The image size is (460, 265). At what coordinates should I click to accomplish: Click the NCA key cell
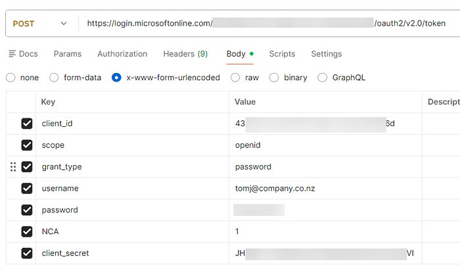(132, 231)
